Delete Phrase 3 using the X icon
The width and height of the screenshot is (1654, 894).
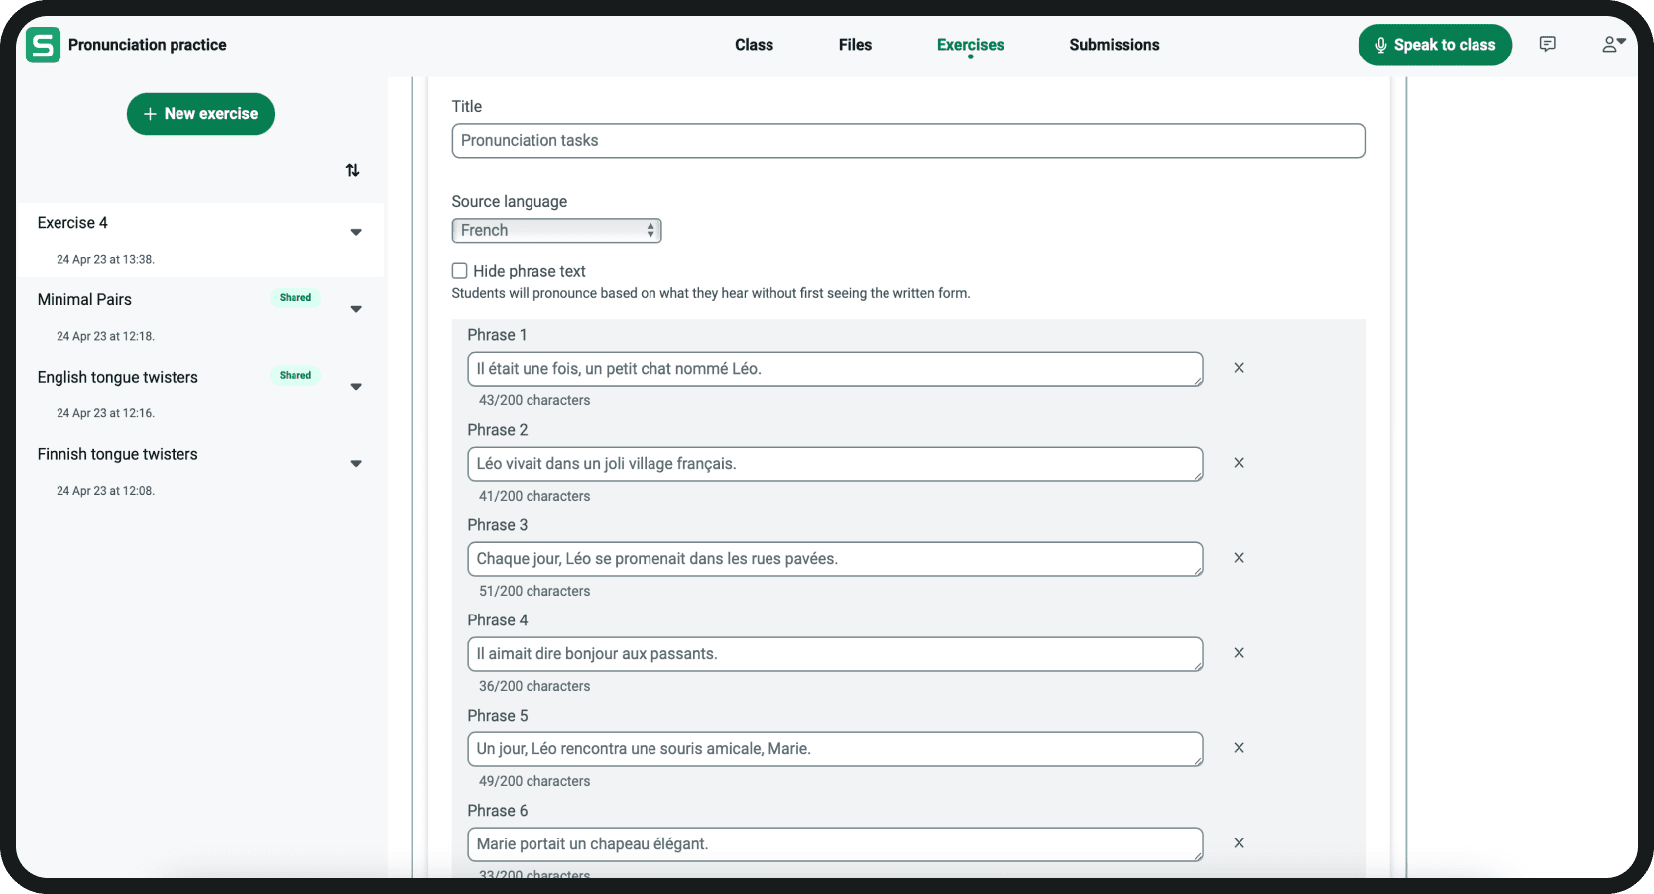click(1239, 558)
